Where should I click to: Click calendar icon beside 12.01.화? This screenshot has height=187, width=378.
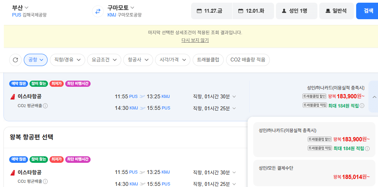pos(241,11)
